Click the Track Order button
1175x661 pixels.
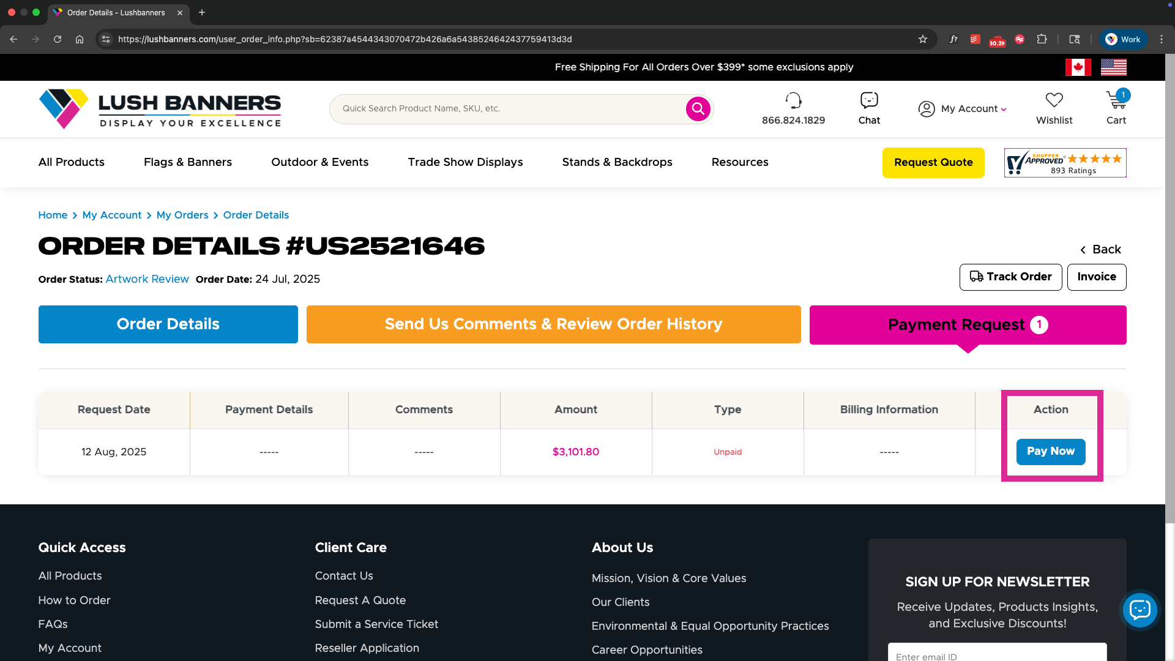[1010, 277]
